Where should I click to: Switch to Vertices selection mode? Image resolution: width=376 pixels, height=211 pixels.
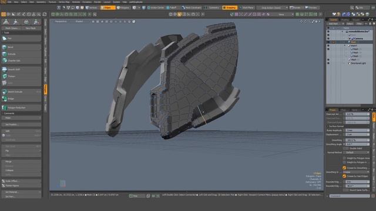[x=92, y=8]
